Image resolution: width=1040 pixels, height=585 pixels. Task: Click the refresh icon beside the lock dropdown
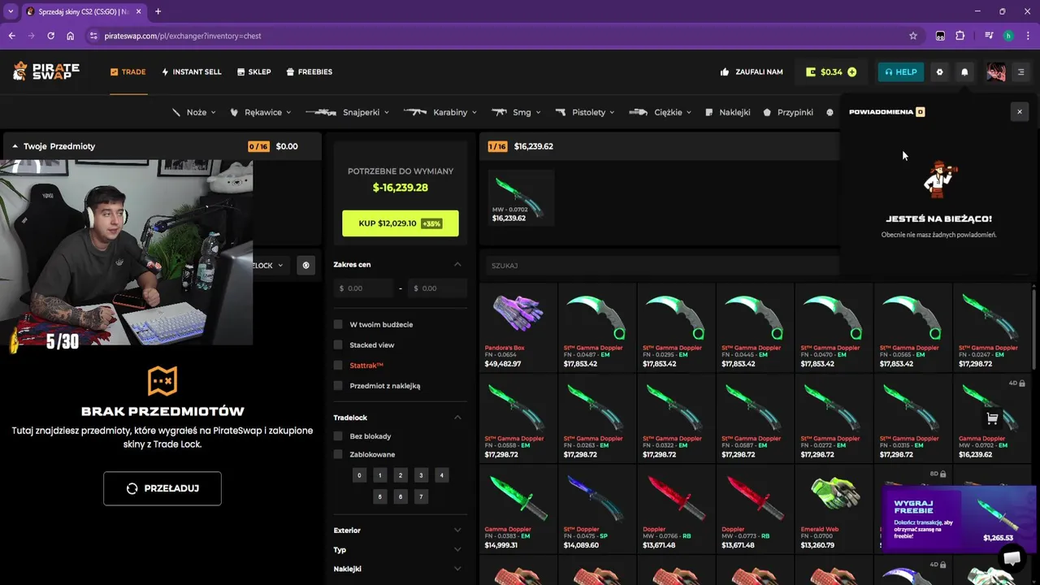click(x=305, y=265)
